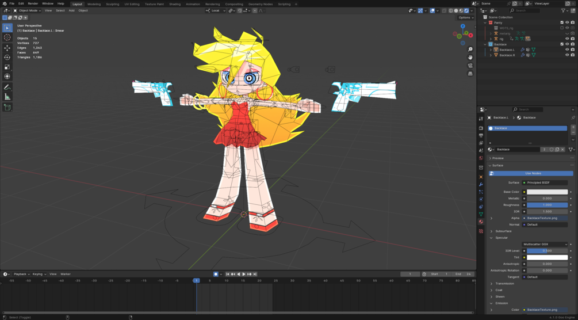Hide the Panty collection in viewport
This screenshot has height=320, width=578.
567,22
